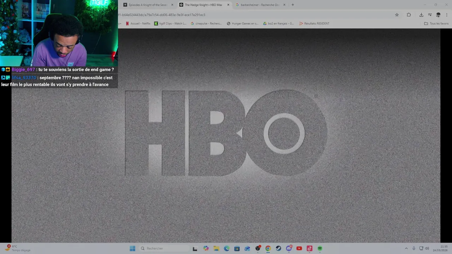452x254 pixels.
Task: Open YouTube app from the taskbar
Action: pyautogui.click(x=299, y=248)
